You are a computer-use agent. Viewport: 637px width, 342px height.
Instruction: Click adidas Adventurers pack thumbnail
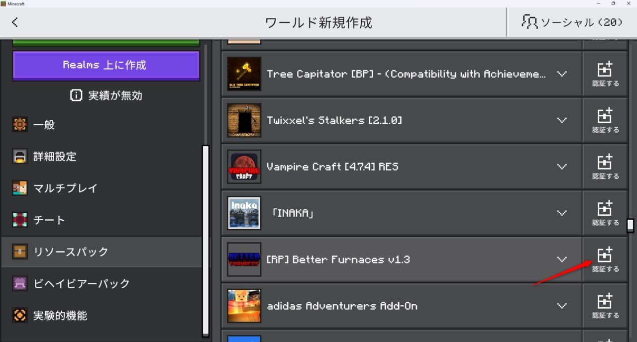click(x=244, y=306)
